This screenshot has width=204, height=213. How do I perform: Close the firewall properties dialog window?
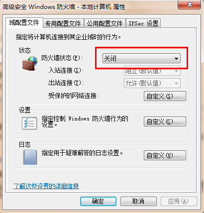coord(190,4)
